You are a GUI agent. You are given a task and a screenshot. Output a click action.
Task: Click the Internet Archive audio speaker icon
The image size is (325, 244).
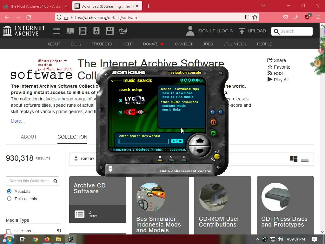[x=96, y=31]
